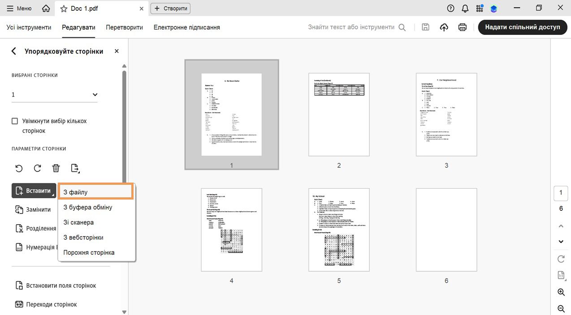Click Переходи сторінок option
Image resolution: width=571 pixels, height=315 pixels.
46,304
